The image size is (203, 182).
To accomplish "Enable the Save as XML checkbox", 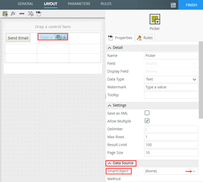I will click(x=147, y=113).
